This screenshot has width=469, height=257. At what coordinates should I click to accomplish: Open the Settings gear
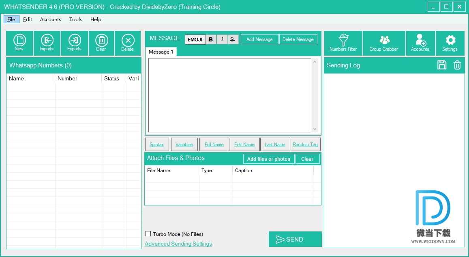pos(450,43)
